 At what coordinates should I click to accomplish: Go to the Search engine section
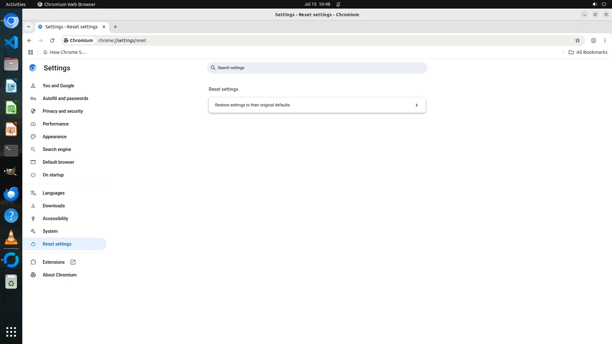click(57, 149)
